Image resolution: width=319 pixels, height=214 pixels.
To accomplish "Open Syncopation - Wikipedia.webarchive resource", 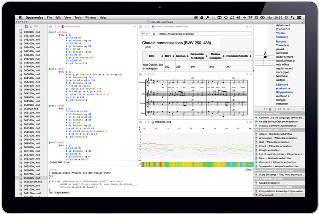I will 279,166.
